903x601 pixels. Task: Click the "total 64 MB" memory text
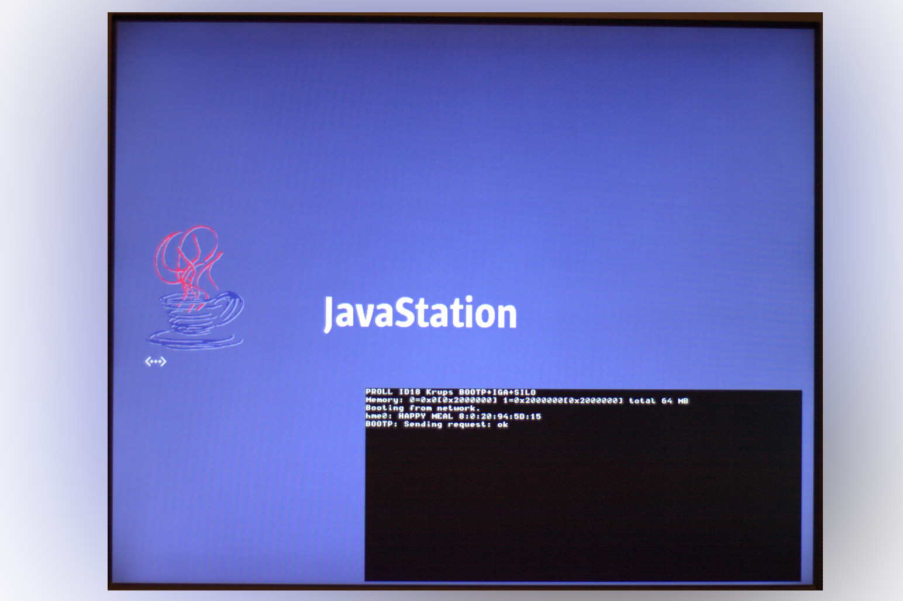(x=658, y=400)
